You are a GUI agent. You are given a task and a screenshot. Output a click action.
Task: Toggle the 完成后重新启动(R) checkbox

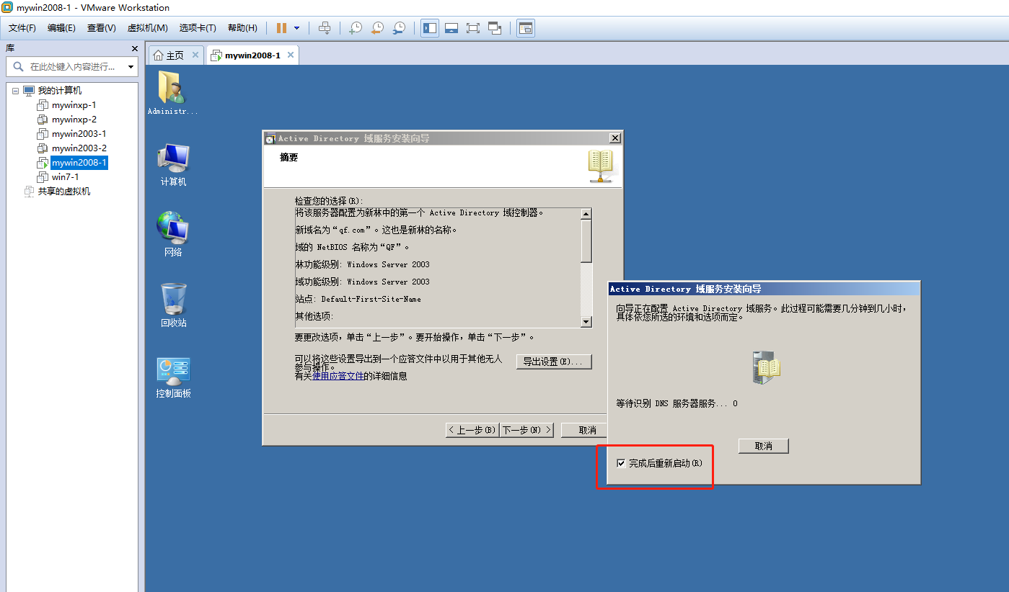621,463
